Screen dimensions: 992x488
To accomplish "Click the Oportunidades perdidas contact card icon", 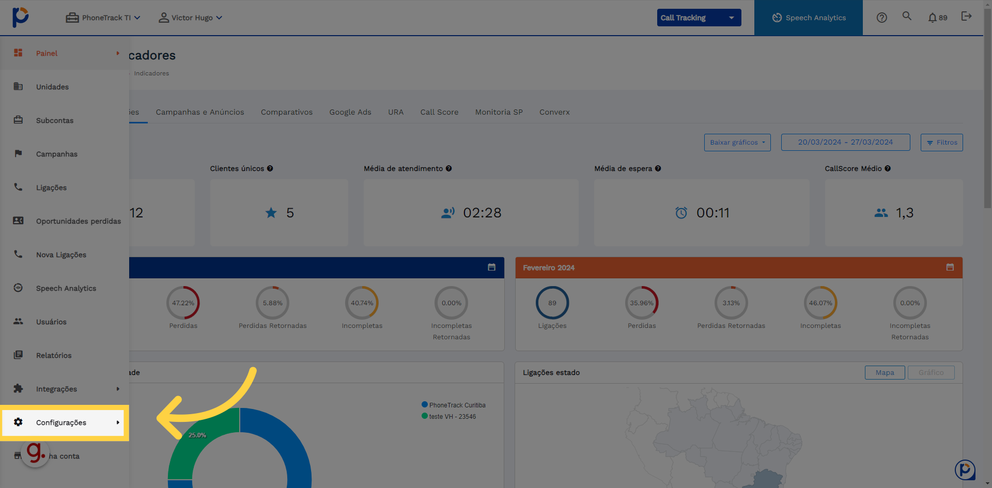I will [18, 221].
